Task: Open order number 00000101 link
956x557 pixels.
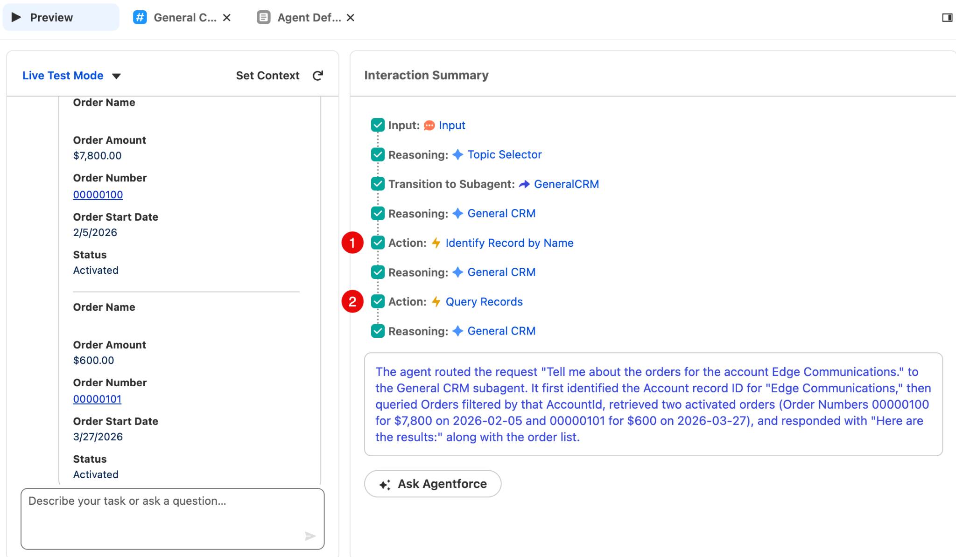Action: [x=97, y=399]
